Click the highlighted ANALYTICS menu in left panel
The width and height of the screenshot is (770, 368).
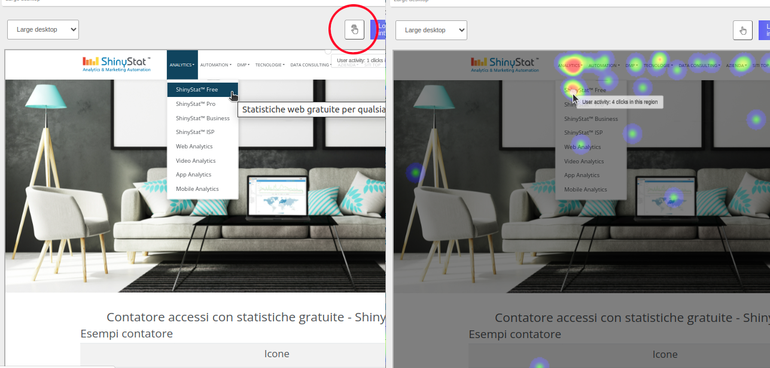pyautogui.click(x=181, y=65)
